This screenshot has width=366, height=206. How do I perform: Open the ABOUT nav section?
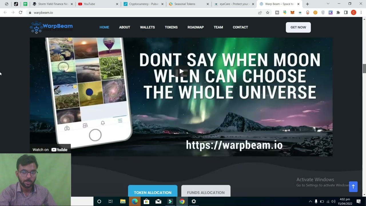pos(125,27)
